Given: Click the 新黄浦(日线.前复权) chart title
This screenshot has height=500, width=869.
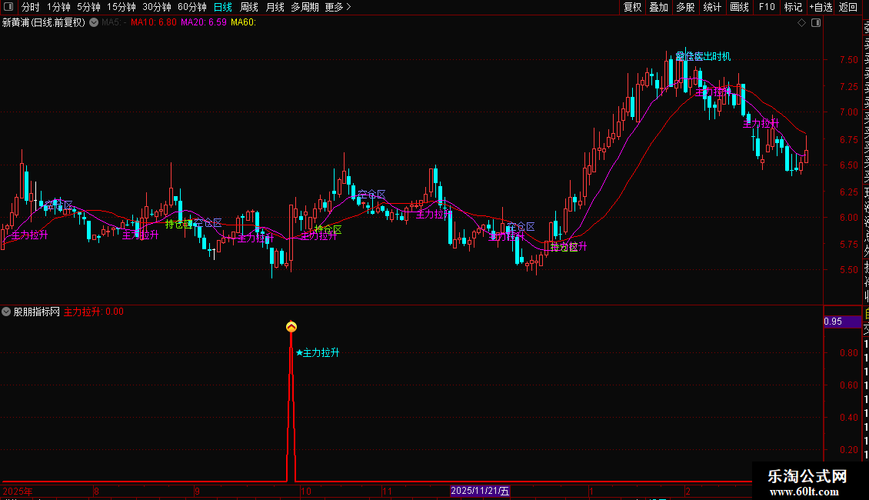Looking at the screenshot, I should (44, 22).
